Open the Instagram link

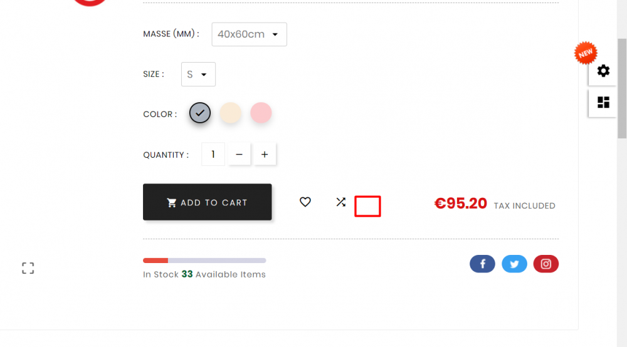tap(546, 264)
